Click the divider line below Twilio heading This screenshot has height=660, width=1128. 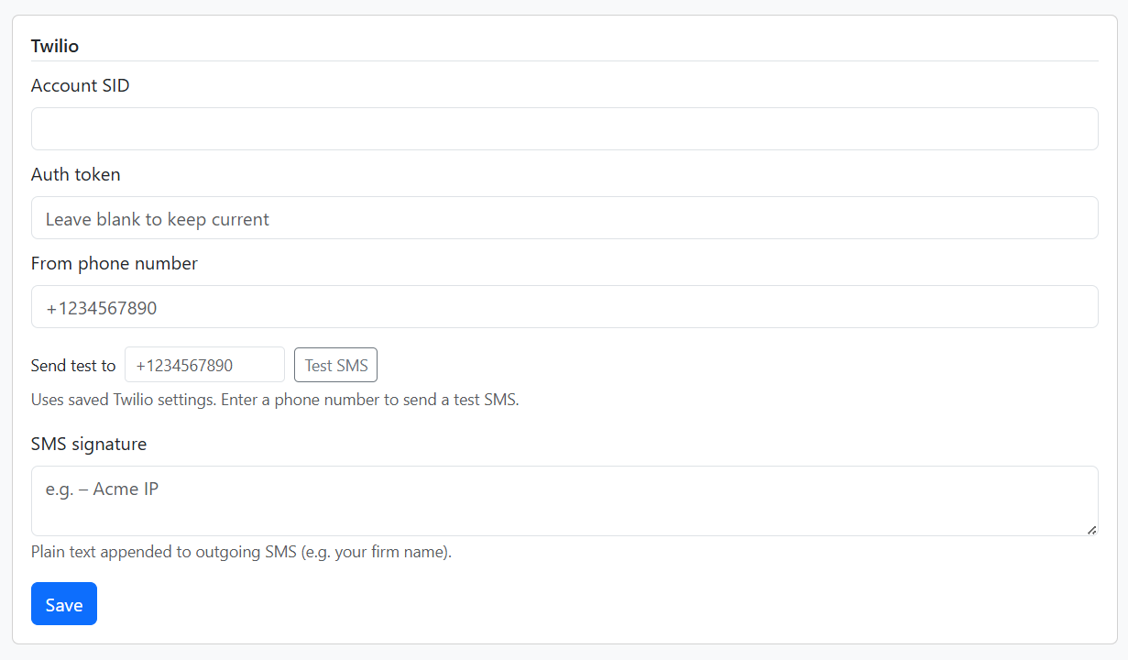tap(564, 61)
